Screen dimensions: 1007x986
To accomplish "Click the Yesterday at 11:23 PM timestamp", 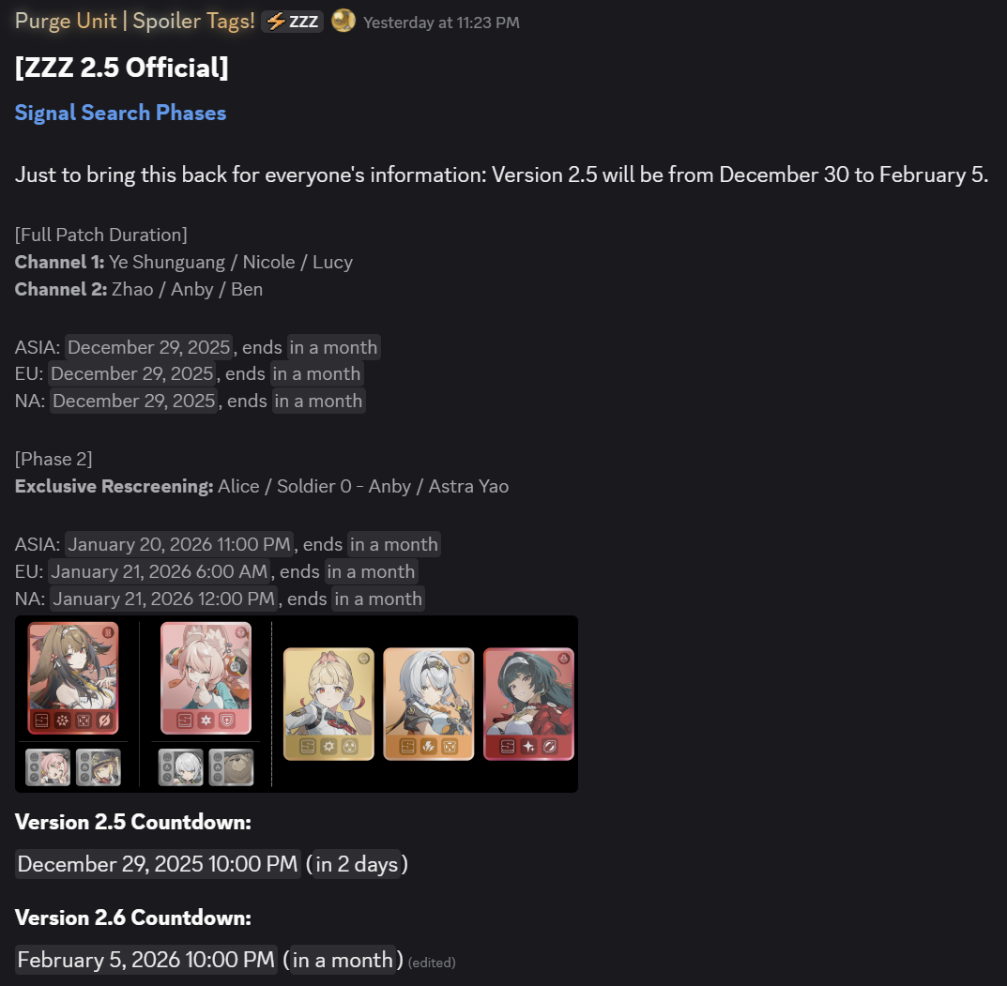I will point(441,23).
